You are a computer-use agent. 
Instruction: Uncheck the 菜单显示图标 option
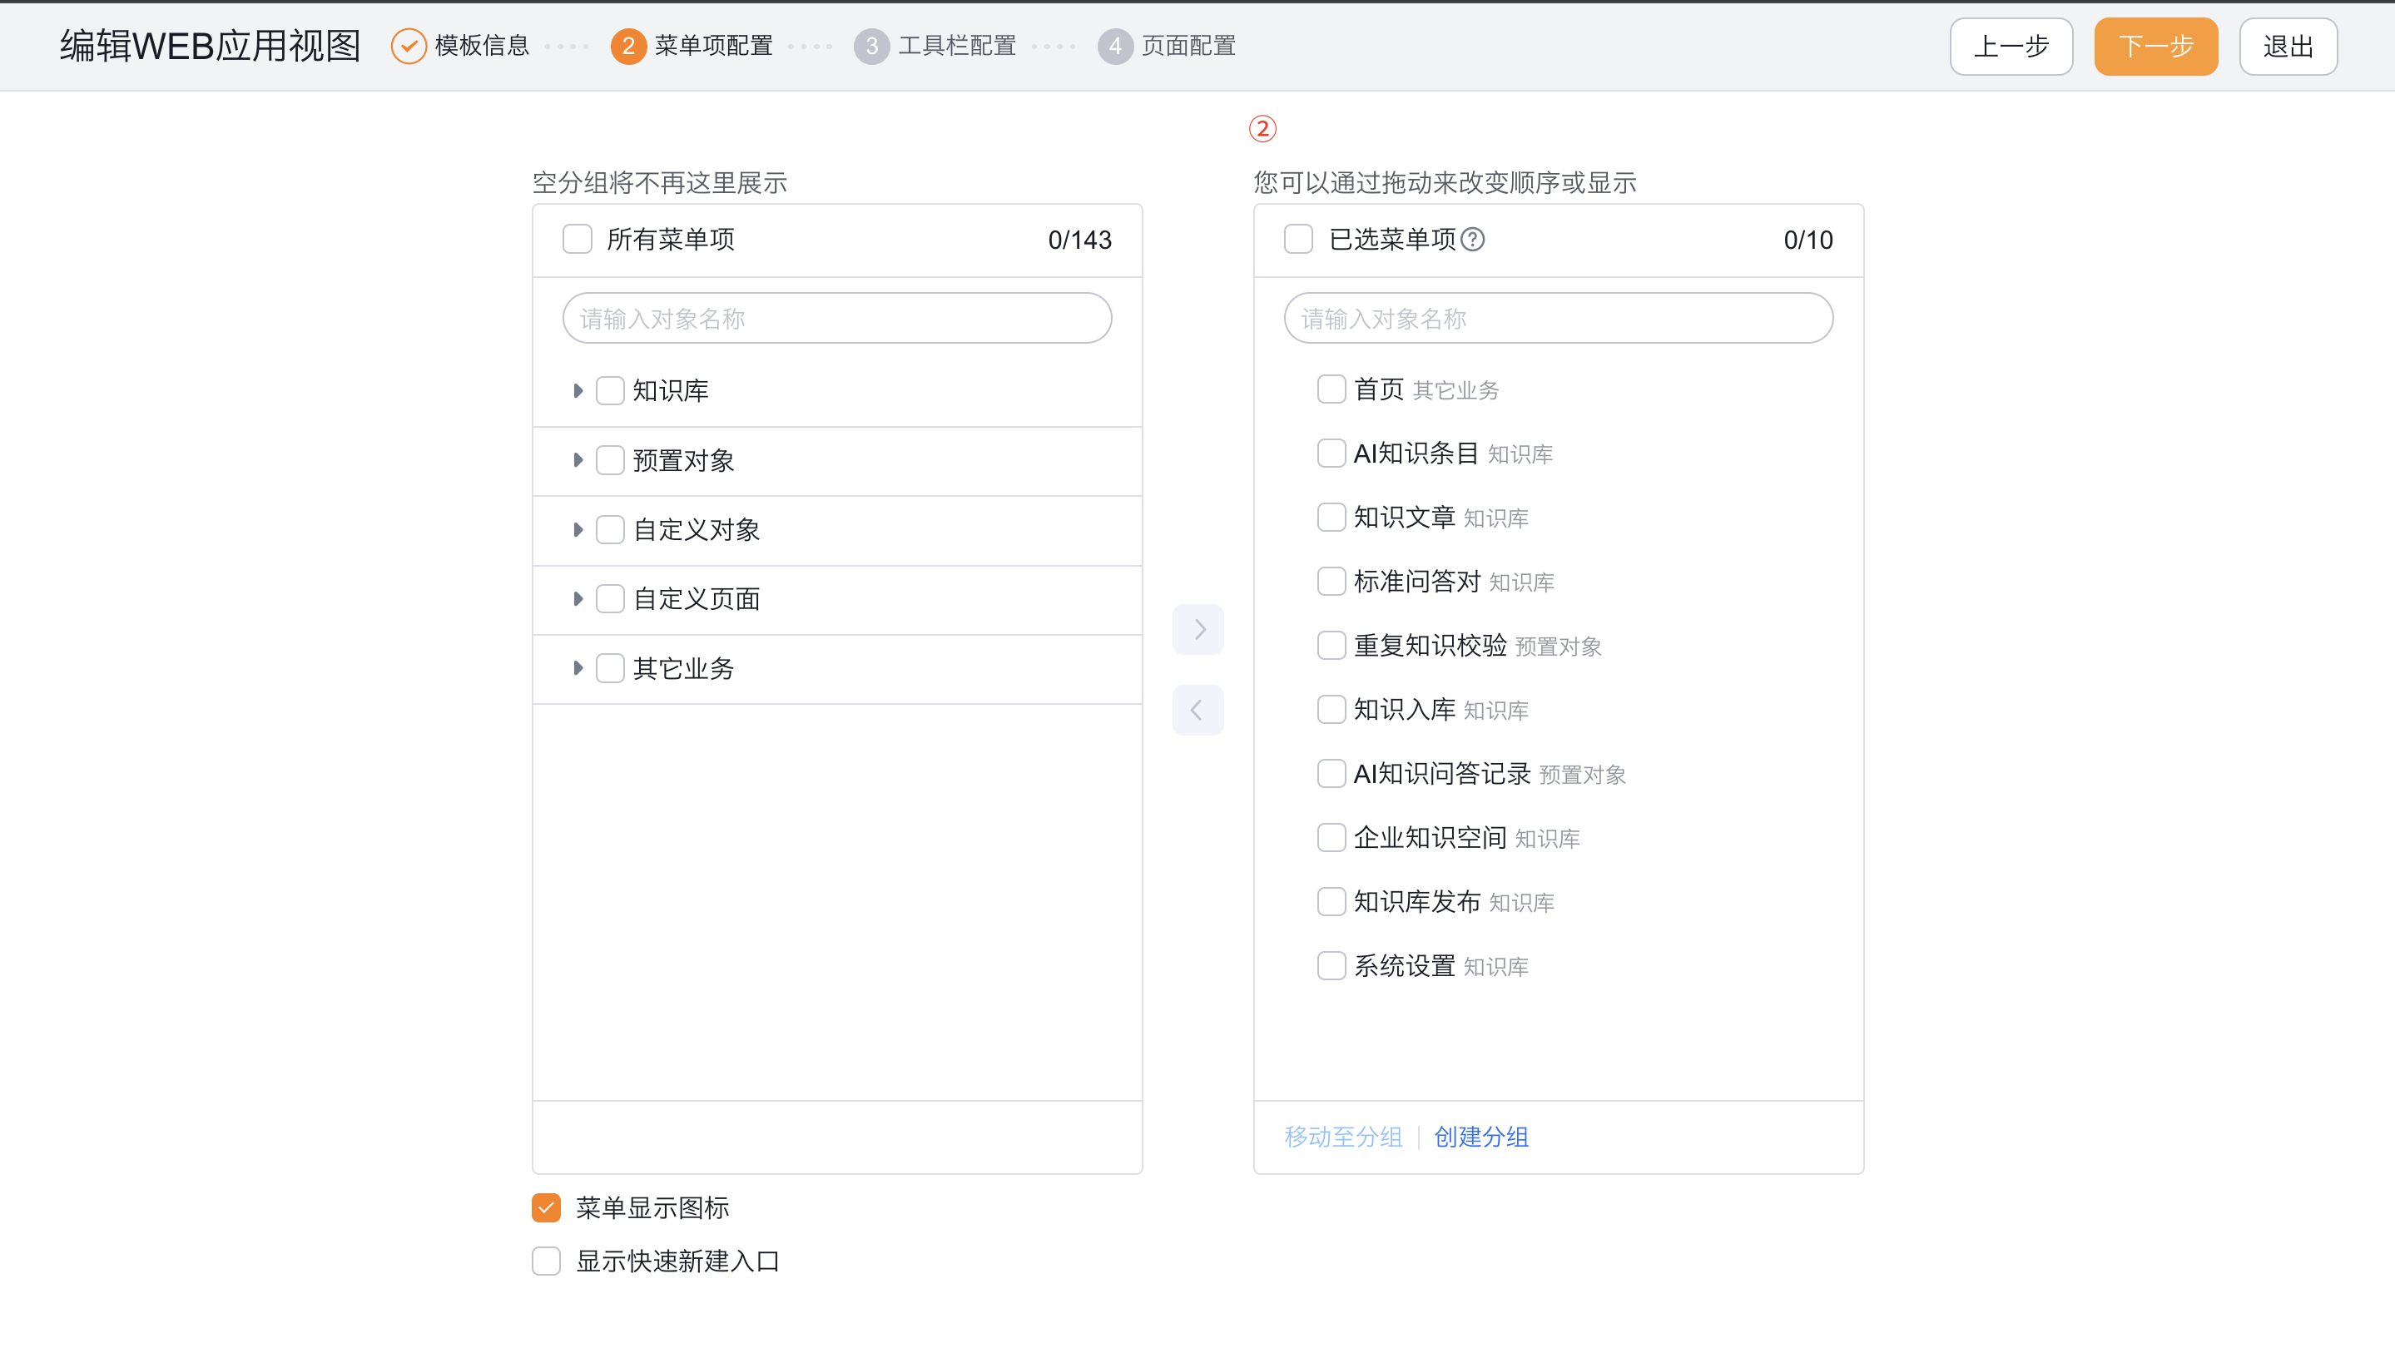(546, 1207)
